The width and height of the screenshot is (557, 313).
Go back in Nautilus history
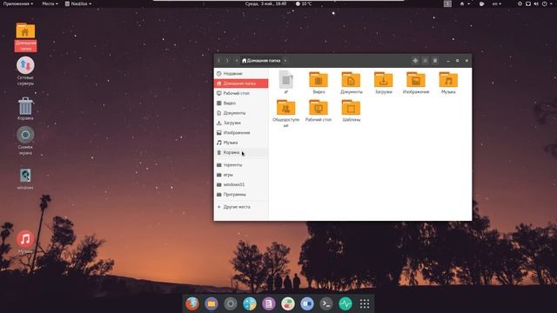click(x=218, y=61)
